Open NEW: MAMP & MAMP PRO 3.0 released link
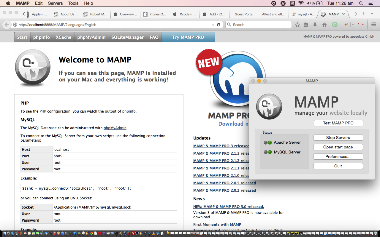Viewport: 380px width, 237px height. pyautogui.click(x=229, y=207)
